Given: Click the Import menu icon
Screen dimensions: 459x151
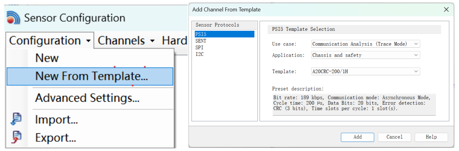Looking at the screenshot, I should click(x=18, y=120).
